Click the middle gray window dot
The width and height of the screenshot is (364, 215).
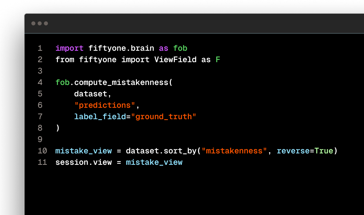tap(40, 23)
